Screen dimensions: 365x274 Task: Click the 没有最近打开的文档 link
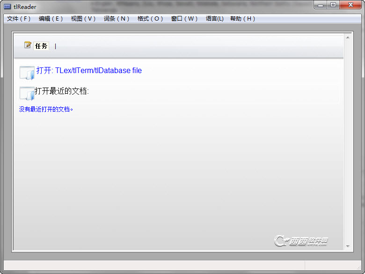click(x=46, y=109)
